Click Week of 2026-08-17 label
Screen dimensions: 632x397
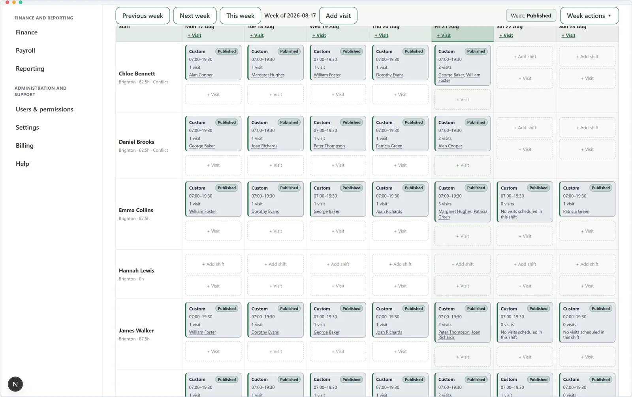coord(290,16)
